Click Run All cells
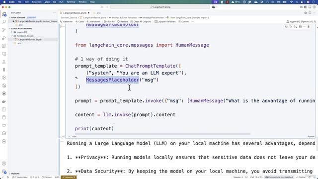This screenshot has height=179, width=318. point(109,21)
